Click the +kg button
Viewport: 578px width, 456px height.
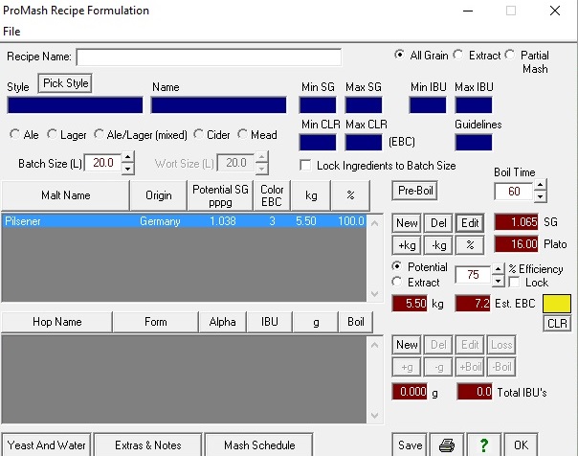(407, 245)
